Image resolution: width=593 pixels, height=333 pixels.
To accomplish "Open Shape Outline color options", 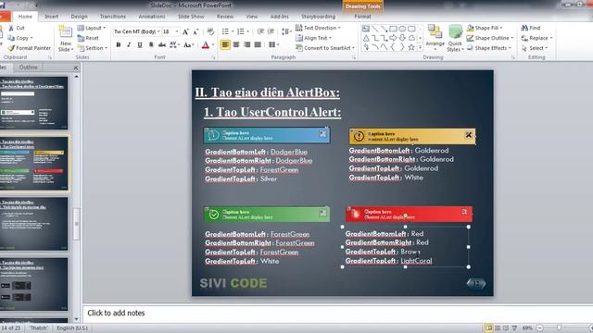I will (x=490, y=38).
